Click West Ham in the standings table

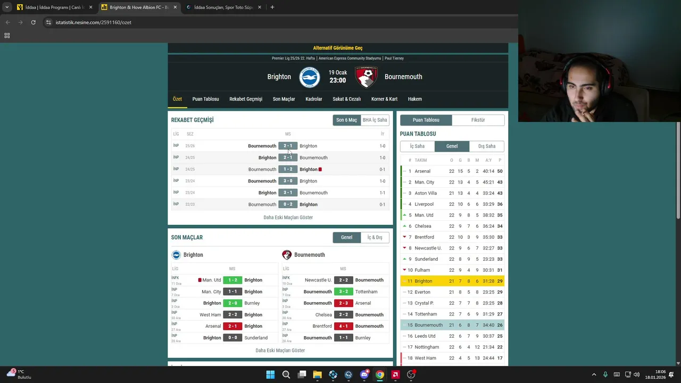click(x=425, y=358)
